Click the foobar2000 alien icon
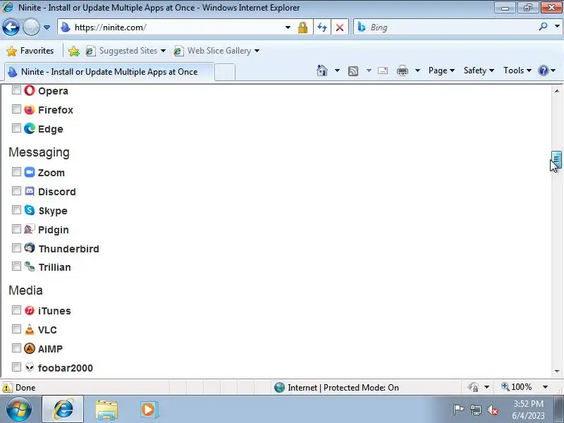564x423 pixels. coord(30,367)
